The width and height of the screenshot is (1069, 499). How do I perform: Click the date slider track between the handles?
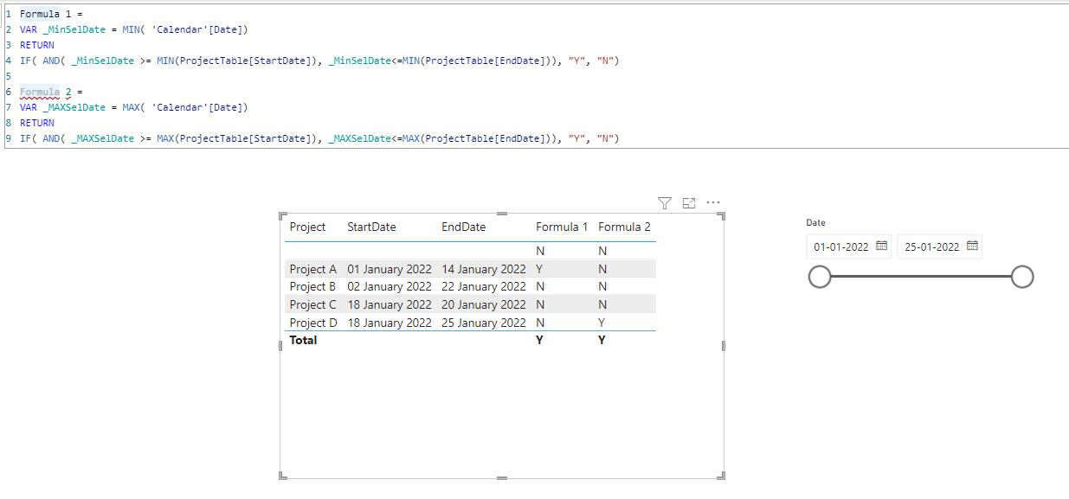coord(921,277)
